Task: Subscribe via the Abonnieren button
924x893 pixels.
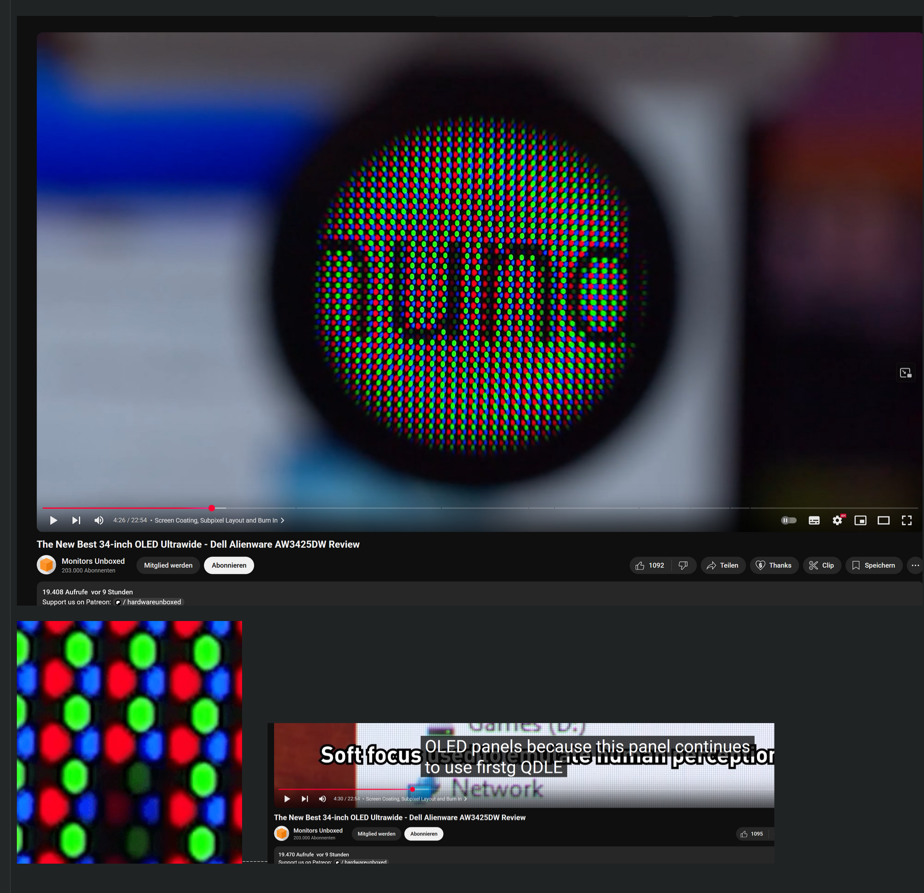Action: point(229,565)
